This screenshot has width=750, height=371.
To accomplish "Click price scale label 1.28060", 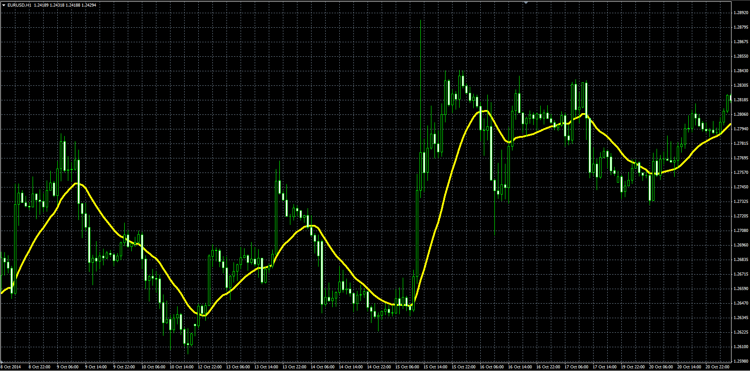I will (741, 114).
